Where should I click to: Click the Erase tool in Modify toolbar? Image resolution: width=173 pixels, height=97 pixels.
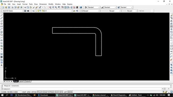tap(171, 15)
